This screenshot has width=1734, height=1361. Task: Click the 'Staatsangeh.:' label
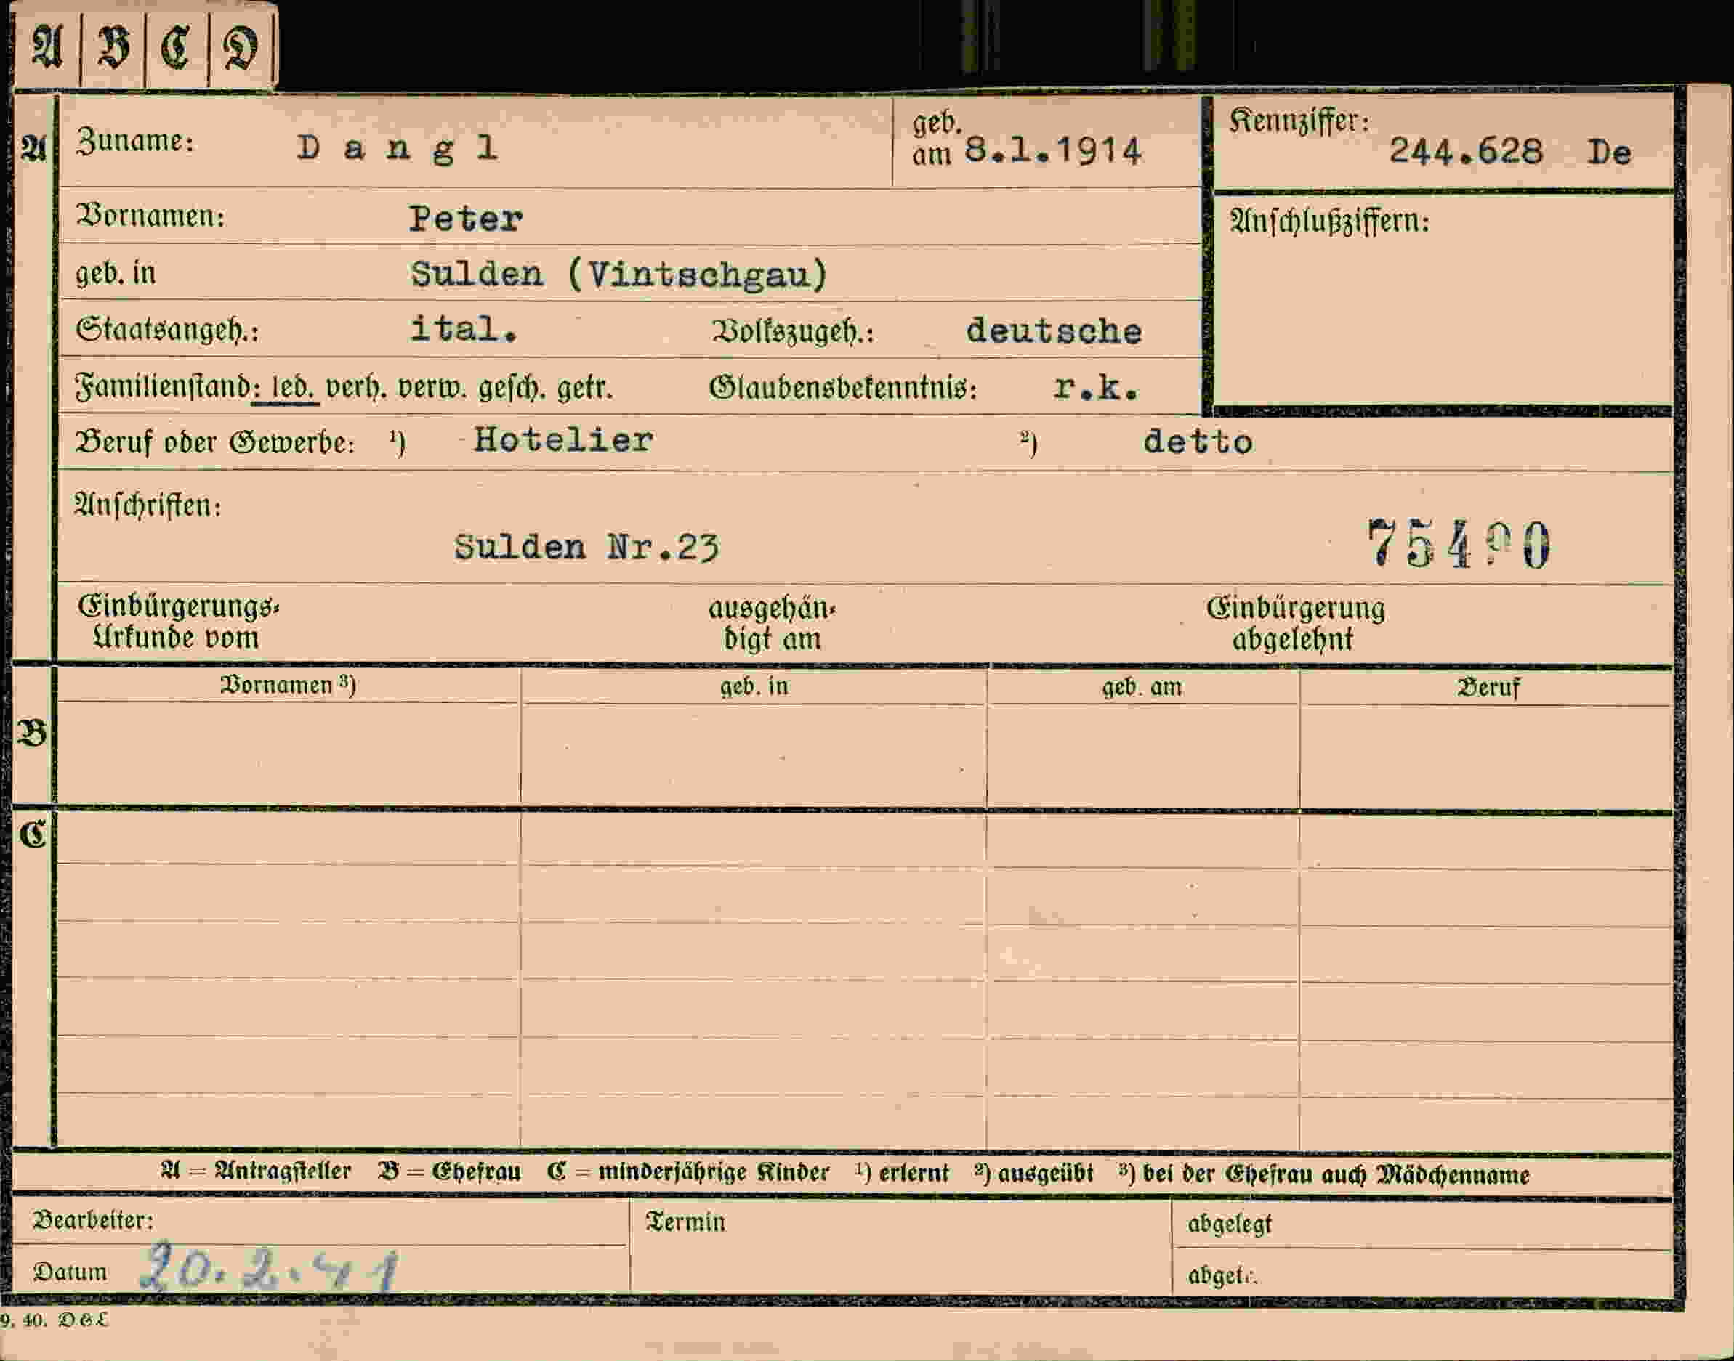(x=166, y=329)
